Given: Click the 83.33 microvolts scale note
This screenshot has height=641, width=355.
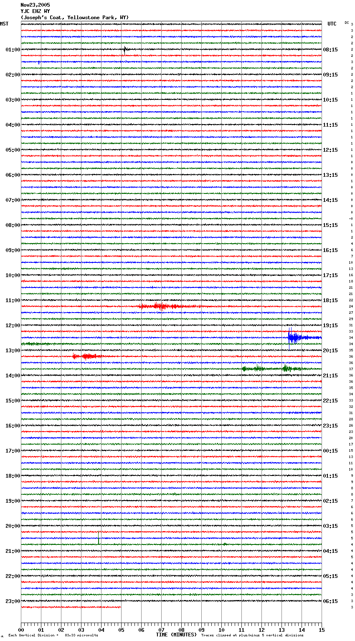Looking at the screenshot, I should 81,635.
